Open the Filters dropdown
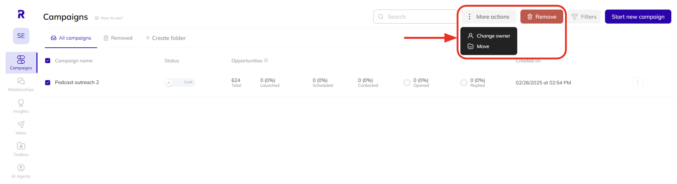Image resolution: width=677 pixels, height=184 pixels. [584, 16]
